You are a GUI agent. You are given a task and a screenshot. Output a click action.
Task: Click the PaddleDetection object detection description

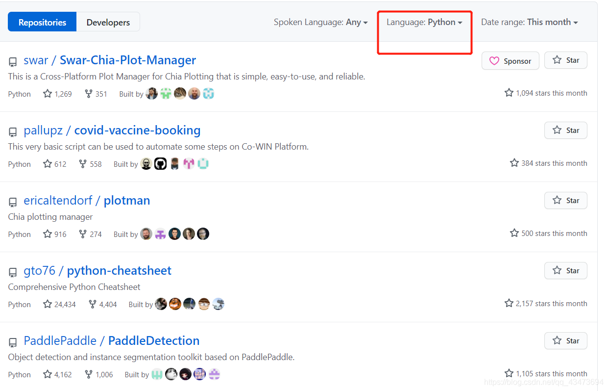tap(151, 357)
